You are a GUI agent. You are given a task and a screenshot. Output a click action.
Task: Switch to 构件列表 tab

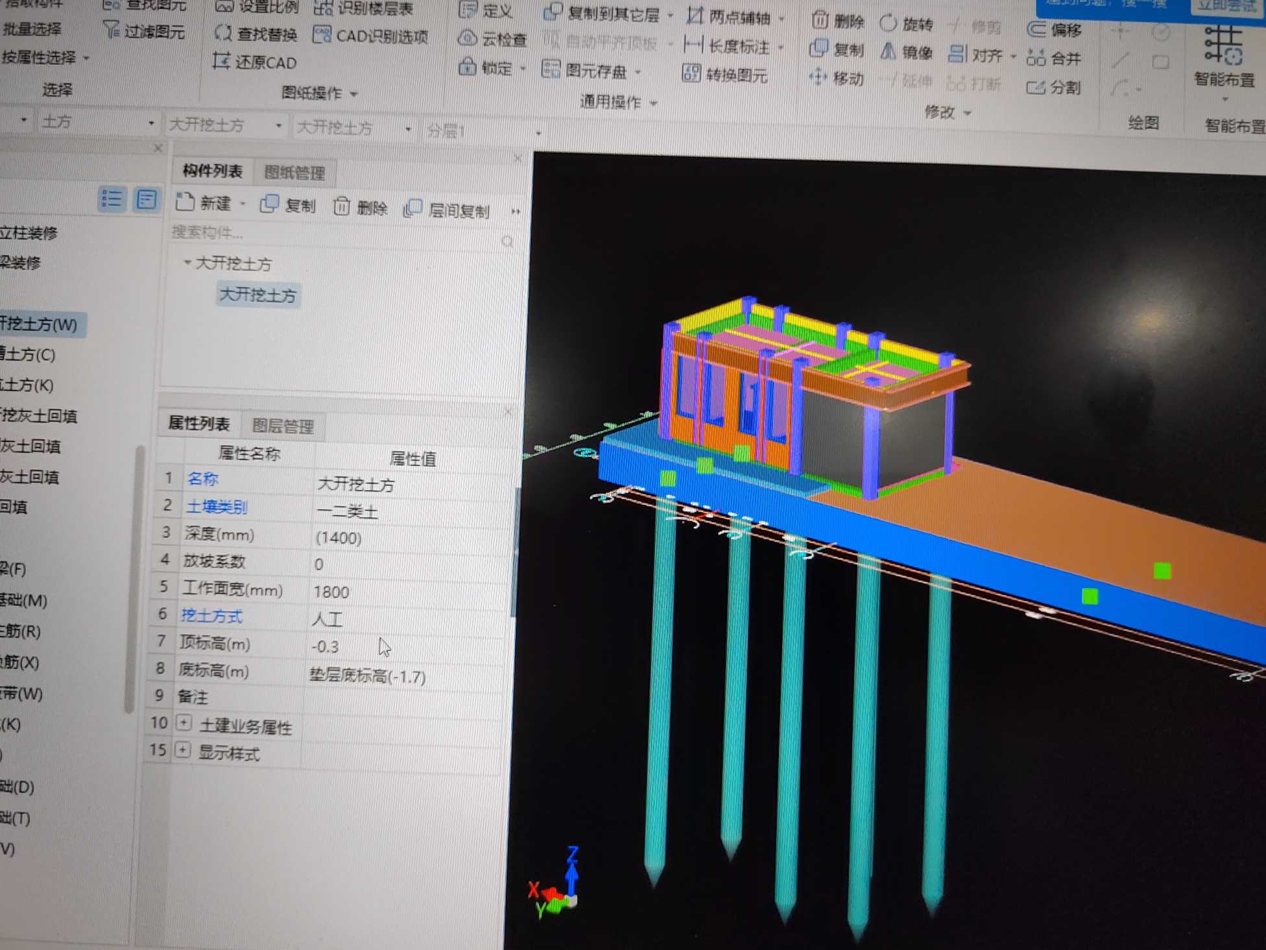[x=212, y=171]
